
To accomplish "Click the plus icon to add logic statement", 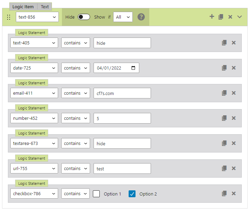I will click(x=212, y=17).
